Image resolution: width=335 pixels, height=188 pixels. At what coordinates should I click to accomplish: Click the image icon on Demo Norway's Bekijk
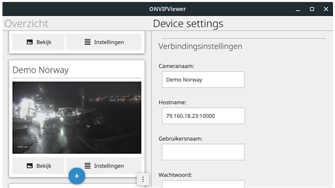30,166
